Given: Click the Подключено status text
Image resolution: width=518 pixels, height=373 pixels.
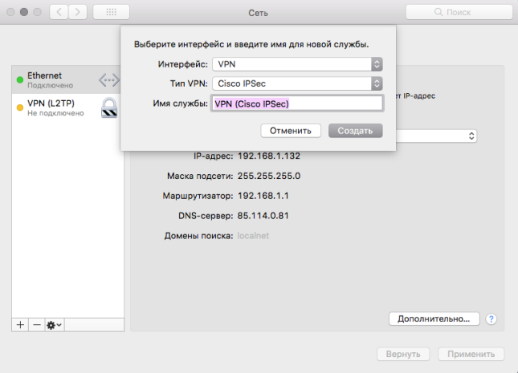Looking at the screenshot, I should [x=51, y=86].
